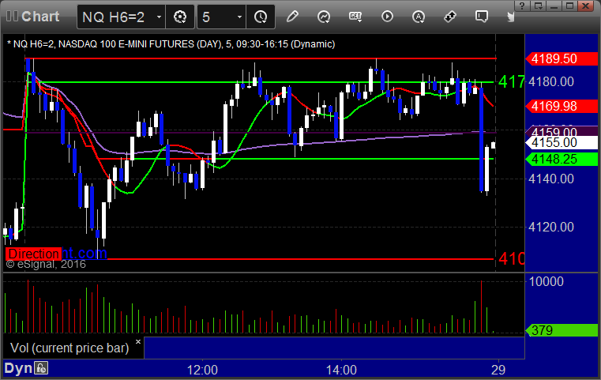This screenshot has height=380, width=601.
Task: Expand the NQ H6=2 symbol dropdown arrow
Action: (159, 17)
